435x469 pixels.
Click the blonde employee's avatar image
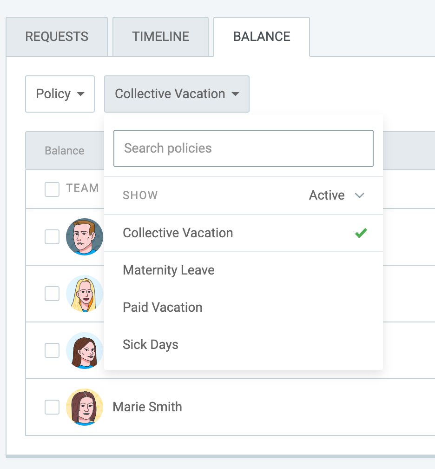click(x=85, y=294)
